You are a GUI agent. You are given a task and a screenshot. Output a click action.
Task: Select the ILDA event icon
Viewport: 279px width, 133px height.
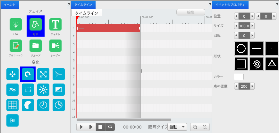16,24
